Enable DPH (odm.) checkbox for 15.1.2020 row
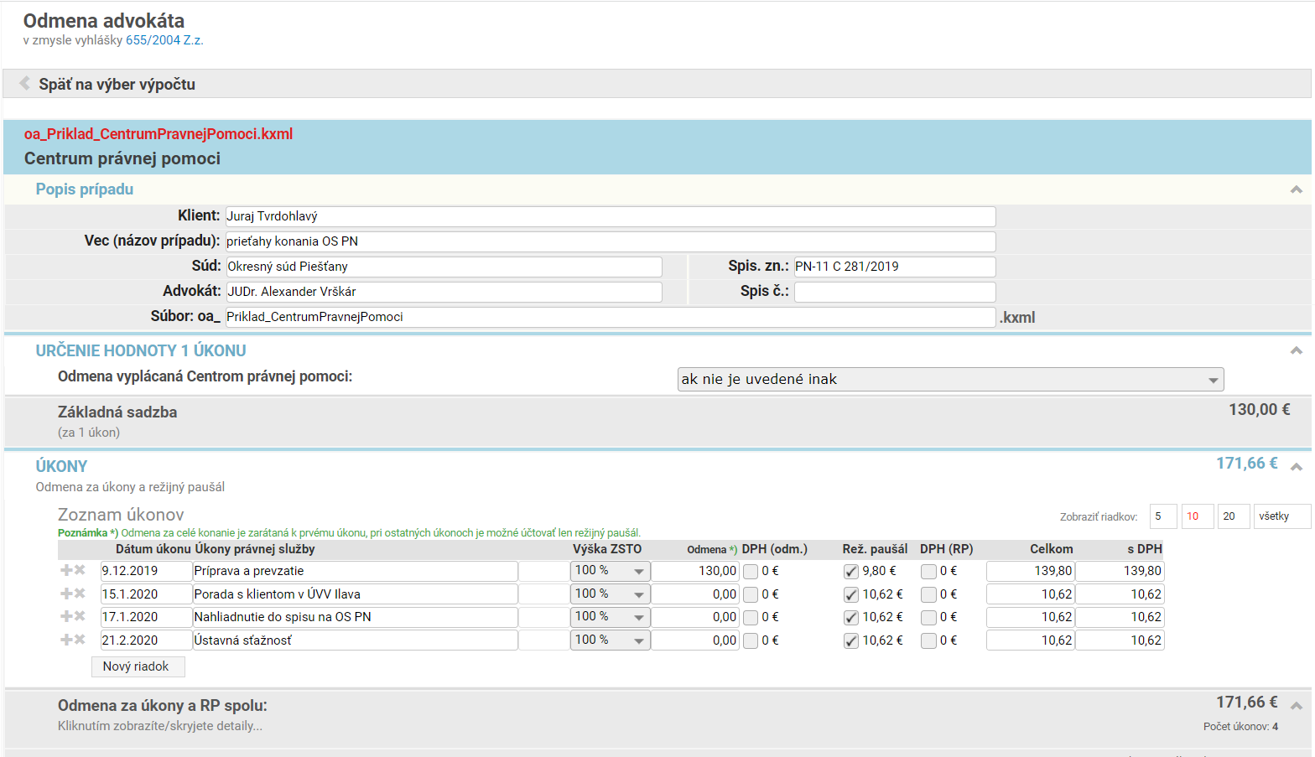1315x757 pixels. [x=751, y=594]
